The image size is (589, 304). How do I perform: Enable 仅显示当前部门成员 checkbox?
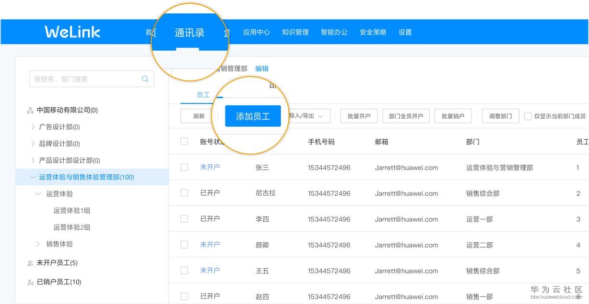(528, 116)
